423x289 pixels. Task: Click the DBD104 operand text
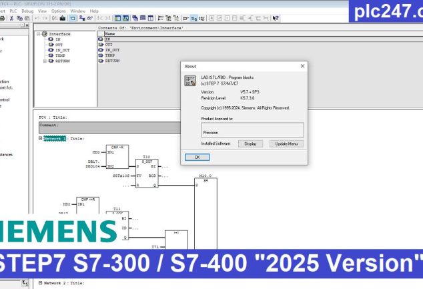[x=93, y=166]
